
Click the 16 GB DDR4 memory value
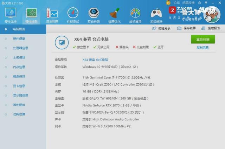(x=101, y=92)
